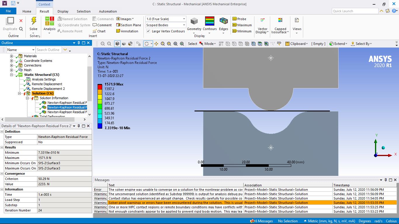Open the Images dropdown
The height and width of the screenshot is (224, 399).
point(125,19)
